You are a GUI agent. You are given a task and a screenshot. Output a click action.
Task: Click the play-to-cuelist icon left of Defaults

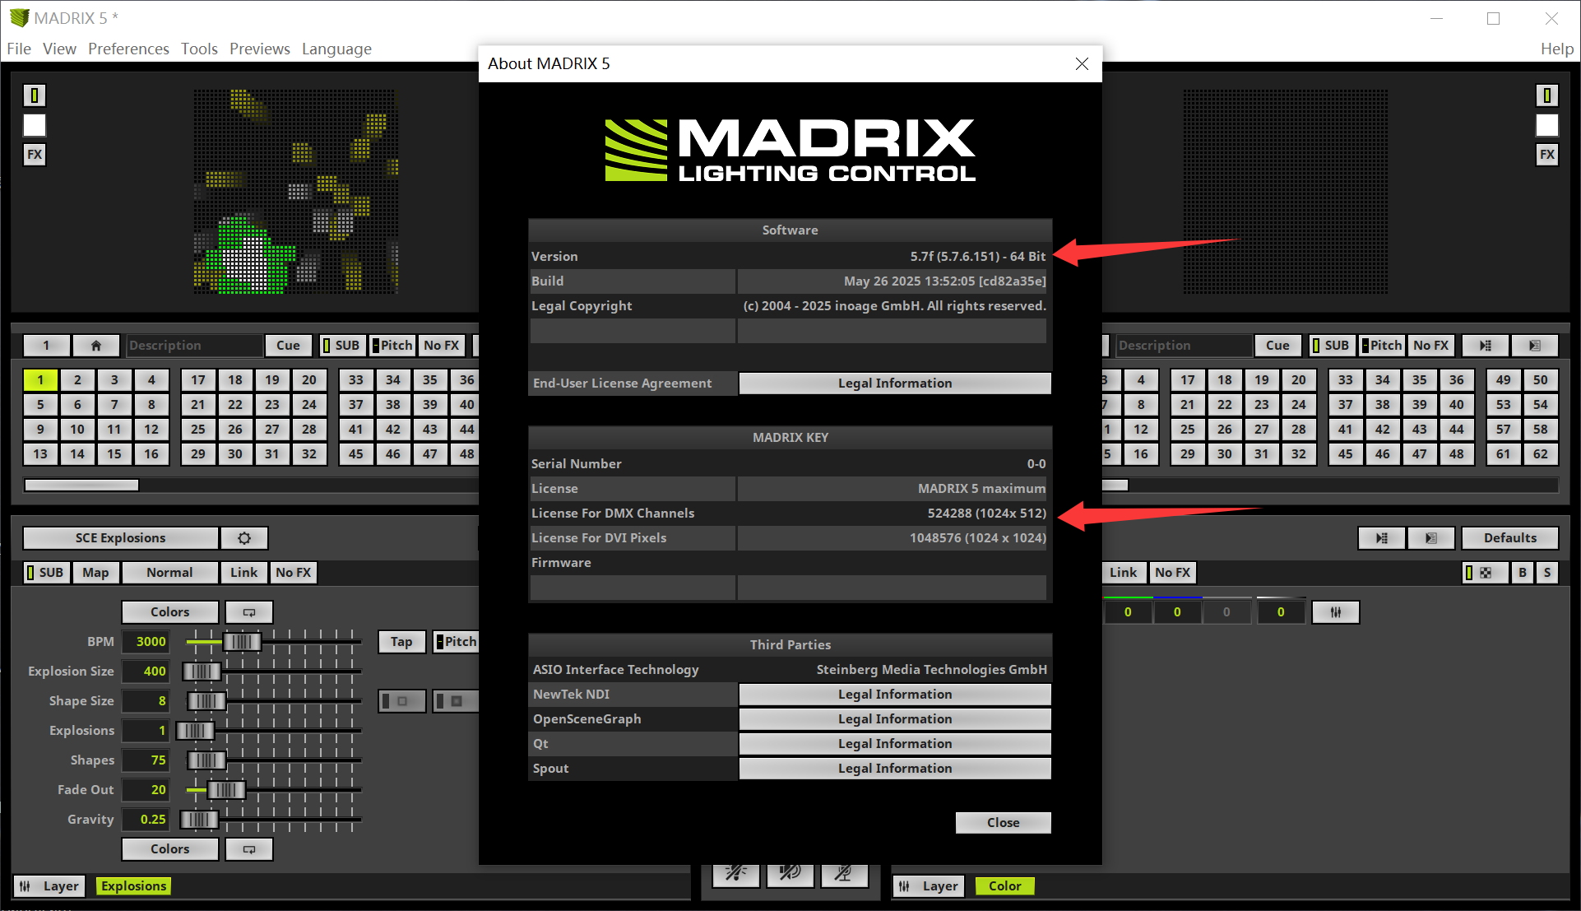click(x=1382, y=538)
